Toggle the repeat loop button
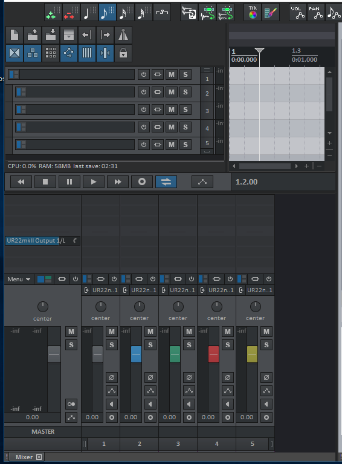 point(166,181)
